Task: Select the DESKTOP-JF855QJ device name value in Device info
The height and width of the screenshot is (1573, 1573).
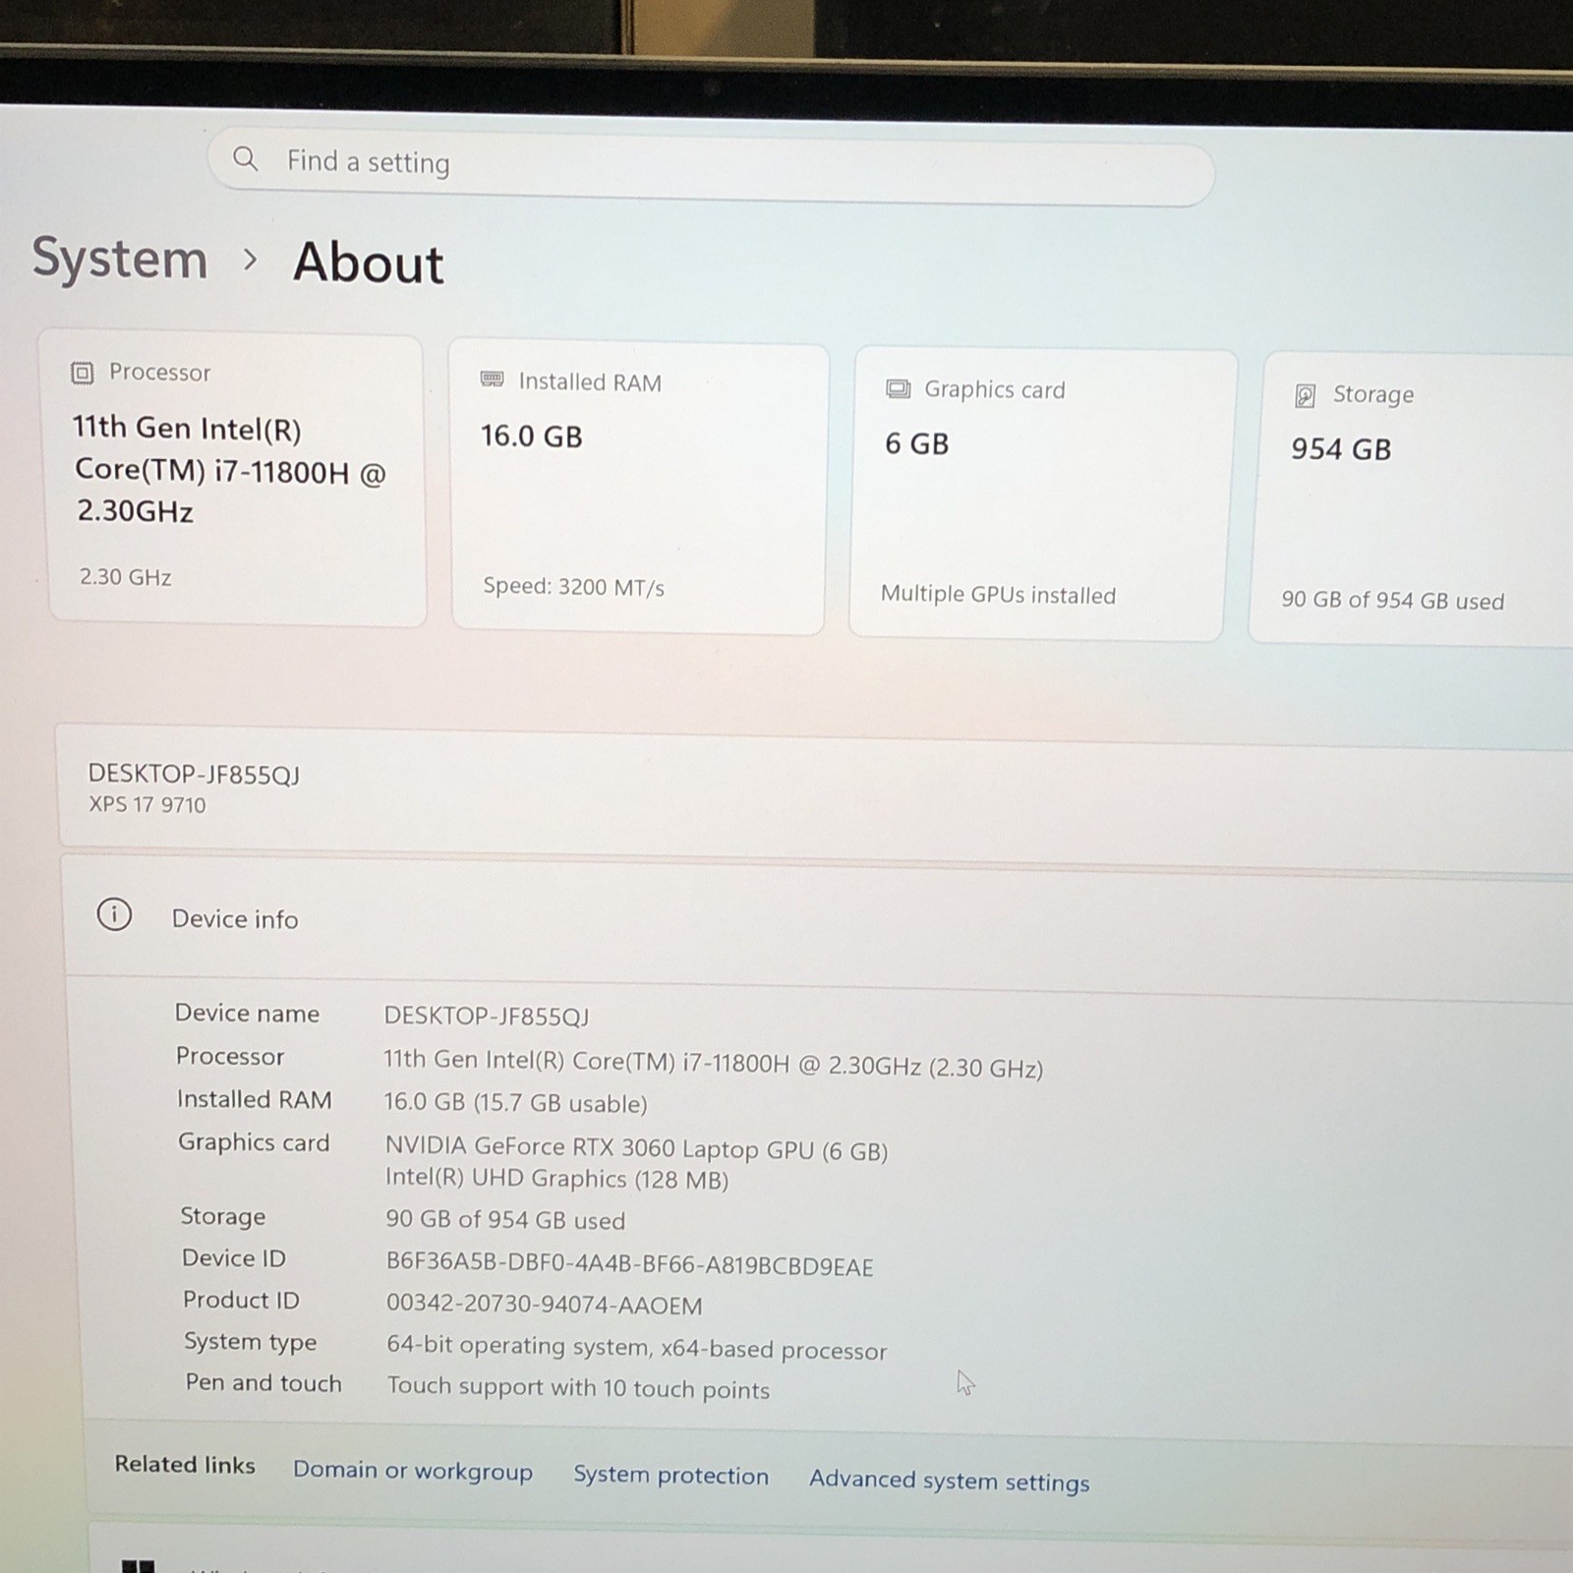Action: point(487,1016)
